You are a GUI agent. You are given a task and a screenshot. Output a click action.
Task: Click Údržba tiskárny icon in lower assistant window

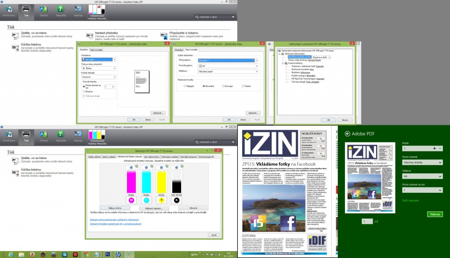point(15,172)
